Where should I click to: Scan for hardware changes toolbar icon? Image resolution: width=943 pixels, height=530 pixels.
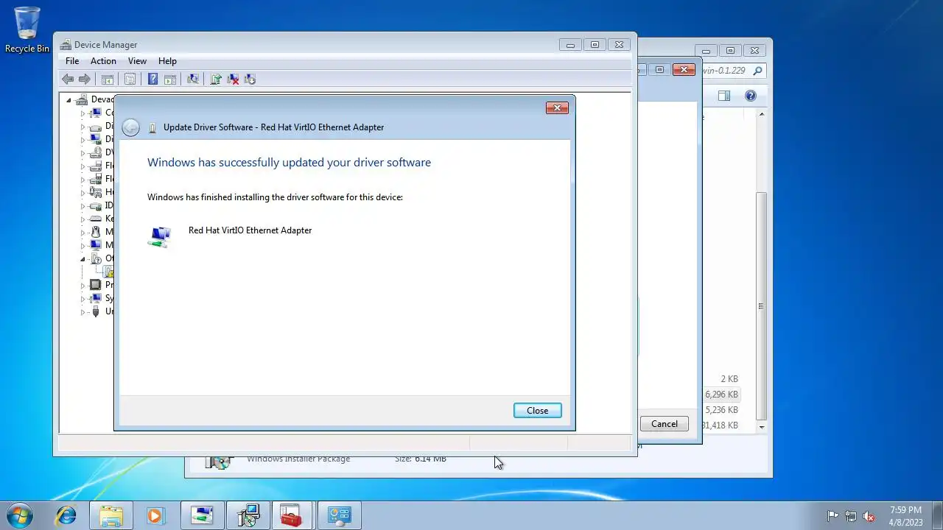[193, 79]
